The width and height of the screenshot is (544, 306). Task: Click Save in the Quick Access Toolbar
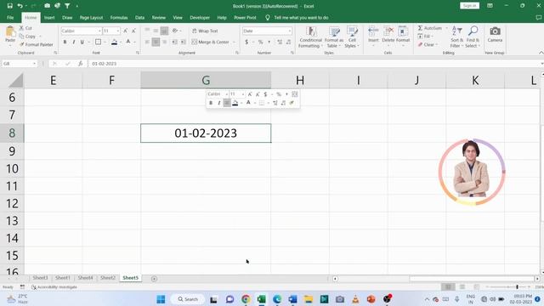9,6
